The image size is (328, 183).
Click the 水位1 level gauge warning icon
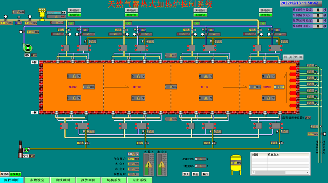pyautogui.click(x=149, y=164)
